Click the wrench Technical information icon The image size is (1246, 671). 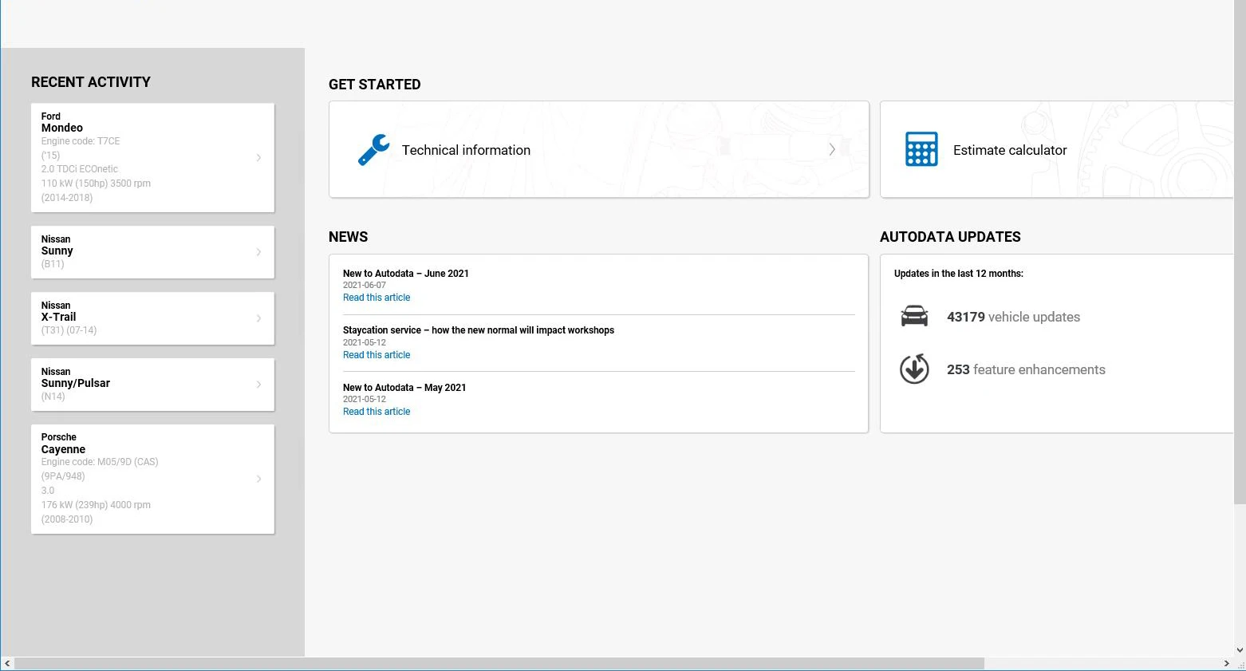tap(373, 150)
